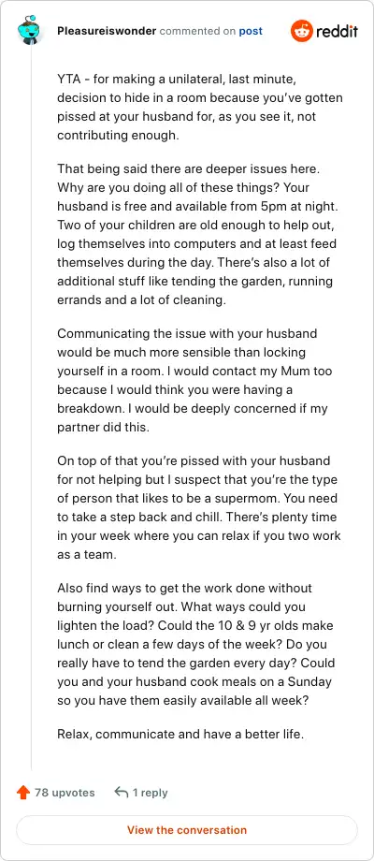Upvote with the orange arrow icon
The height and width of the screenshot is (861, 374).
pyautogui.click(x=23, y=793)
